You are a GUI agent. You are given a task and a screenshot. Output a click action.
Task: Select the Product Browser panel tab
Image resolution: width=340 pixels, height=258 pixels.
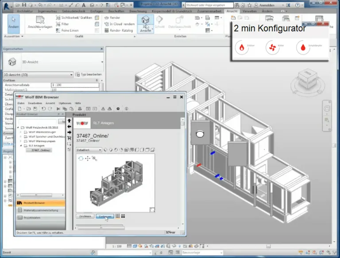[41, 203]
